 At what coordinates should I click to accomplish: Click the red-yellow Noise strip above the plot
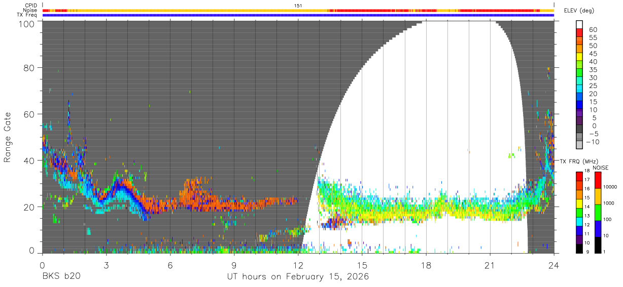click(x=298, y=10)
